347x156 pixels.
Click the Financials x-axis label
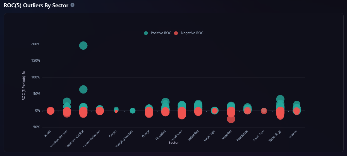(161, 136)
